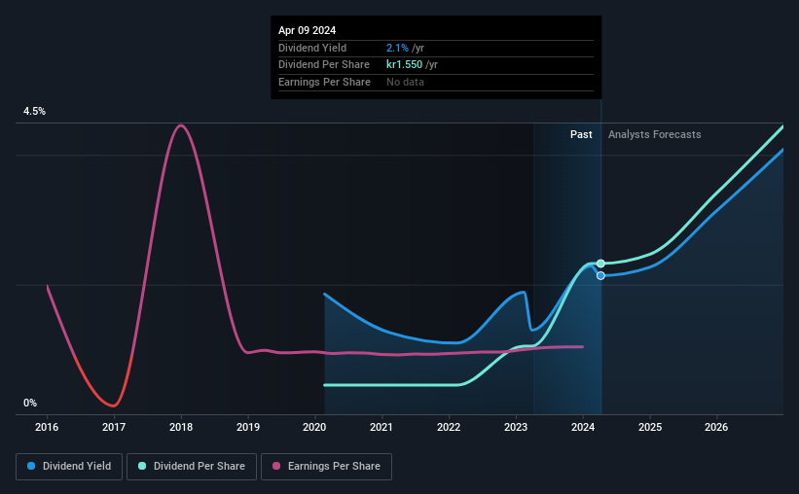Click the Analysts Forecasts region label

pyautogui.click(x=654, y=134)
